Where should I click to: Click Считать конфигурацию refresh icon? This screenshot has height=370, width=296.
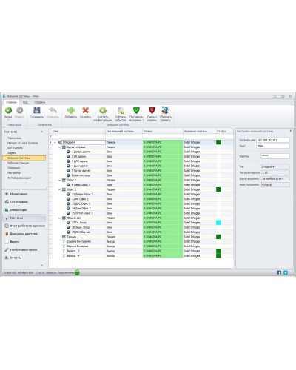103,110
